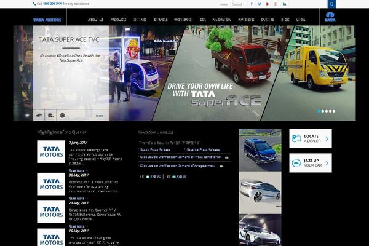The width and height of the screenshot is (369, 246).
Task: Click the film reel icon in TVC panel
Action: tap(50, 116)
